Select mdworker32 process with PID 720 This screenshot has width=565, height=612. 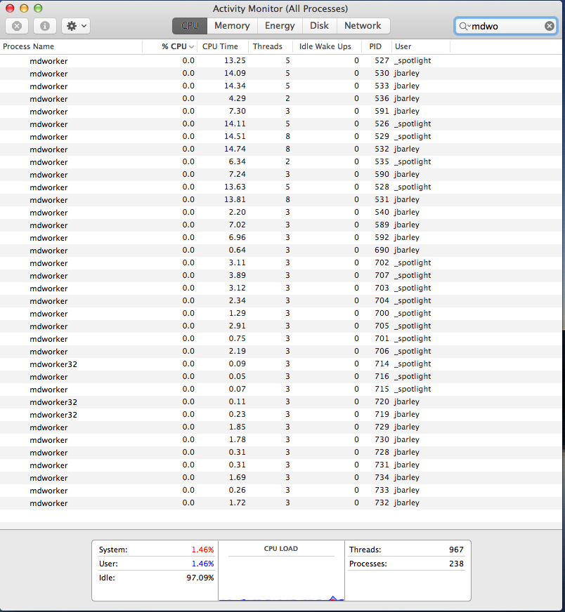pos(281,401)
